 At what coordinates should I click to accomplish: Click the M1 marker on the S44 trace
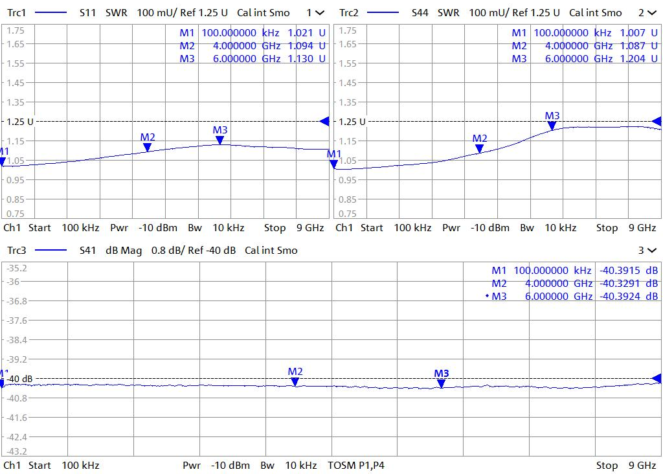(x=334, y=164)
